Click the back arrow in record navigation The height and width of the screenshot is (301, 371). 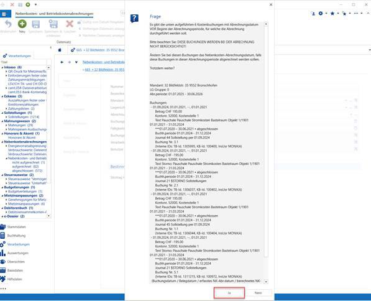click(62, 62)
